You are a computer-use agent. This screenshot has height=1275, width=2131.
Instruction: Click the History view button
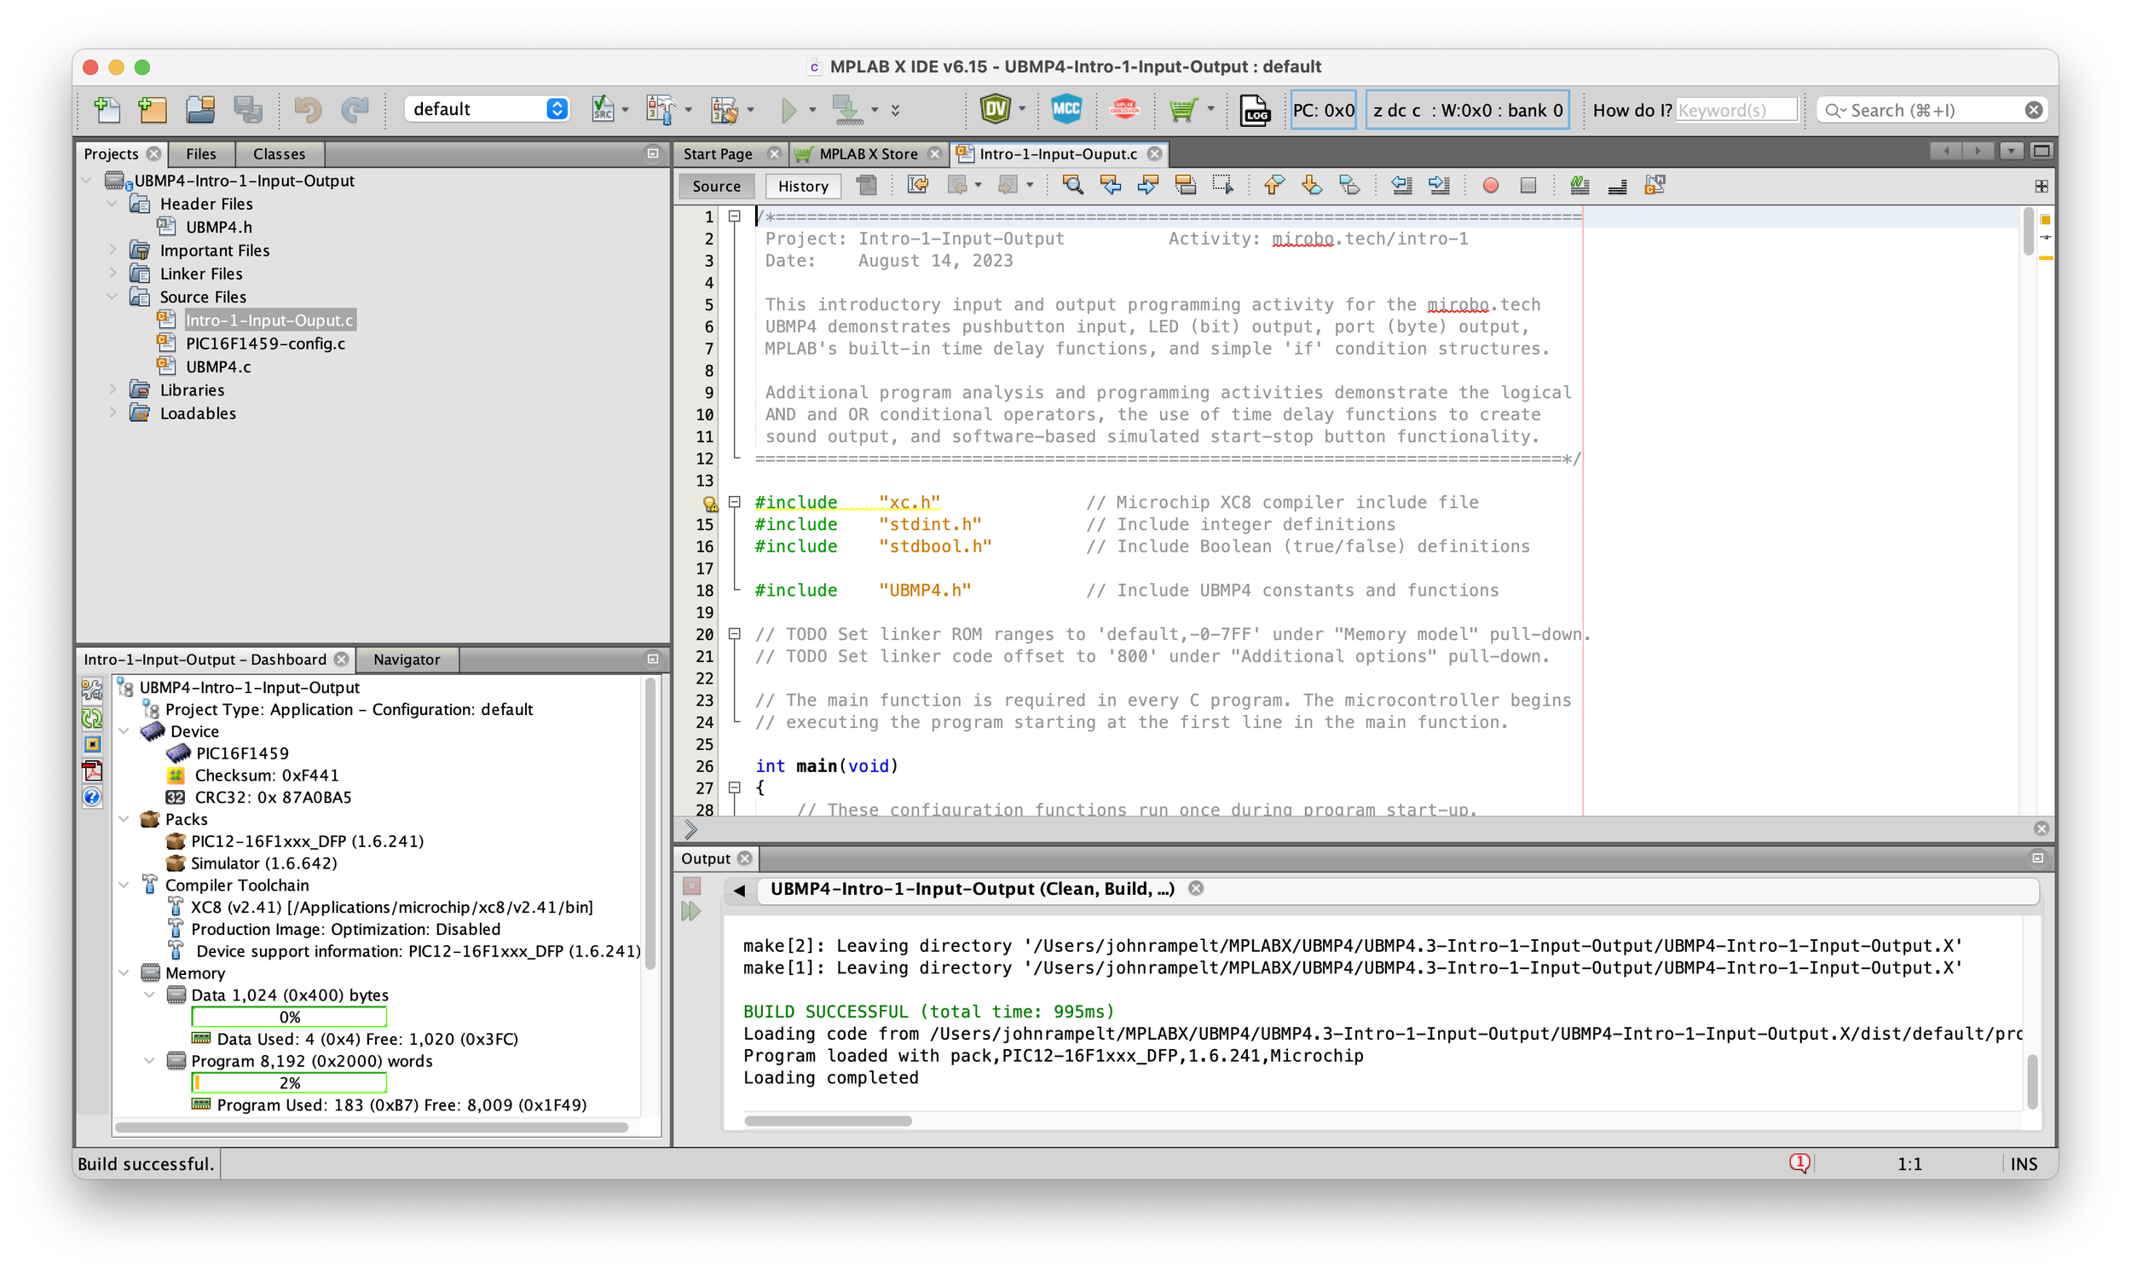pos(804,186)
